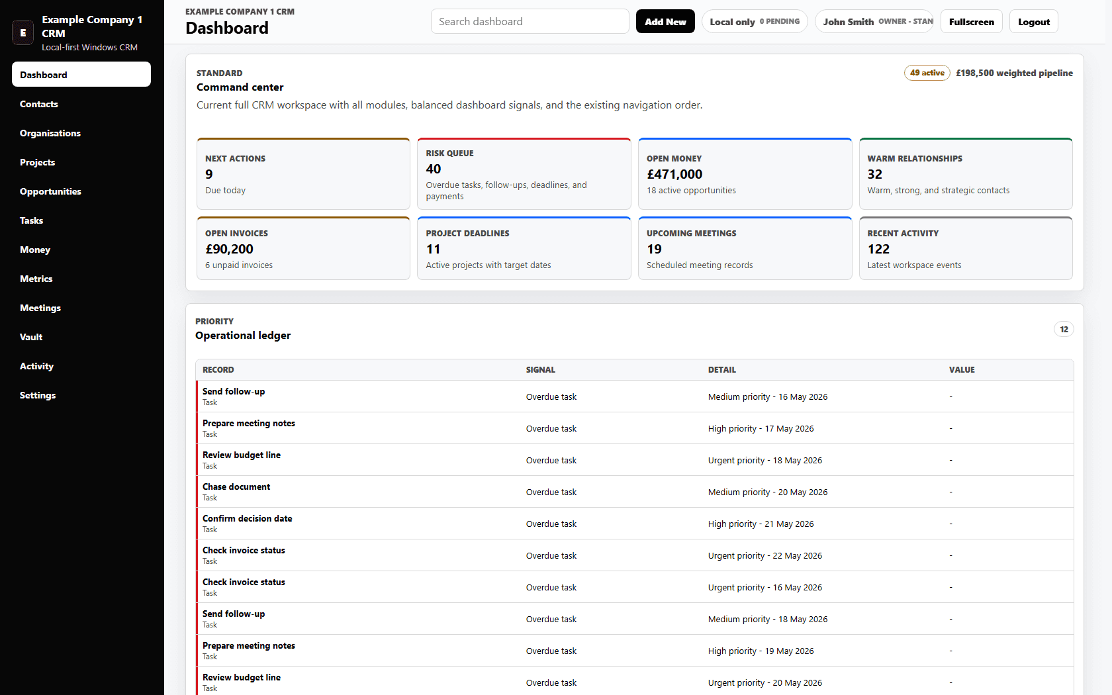This screenshot has width=1112, height=695.
Task: Click the Operational ledger count badge 12
Action: pyautogui.click(x=1064, y=329)
